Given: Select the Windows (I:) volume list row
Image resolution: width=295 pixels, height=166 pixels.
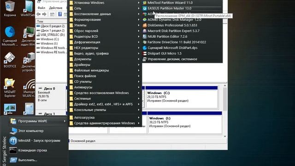Looking at the screenshot, I should coord(51,43).
